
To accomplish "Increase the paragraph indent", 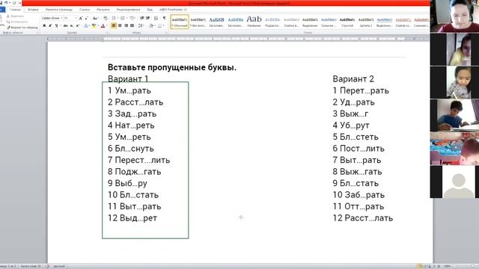I will (148, 18).
